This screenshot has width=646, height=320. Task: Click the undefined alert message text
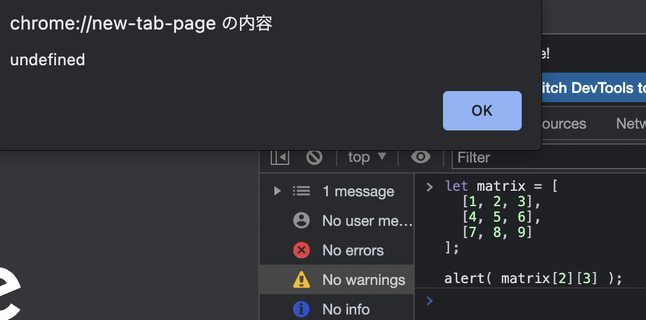point(47,60)
